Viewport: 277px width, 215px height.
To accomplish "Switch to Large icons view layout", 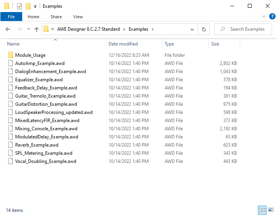I will click(271, 210).
